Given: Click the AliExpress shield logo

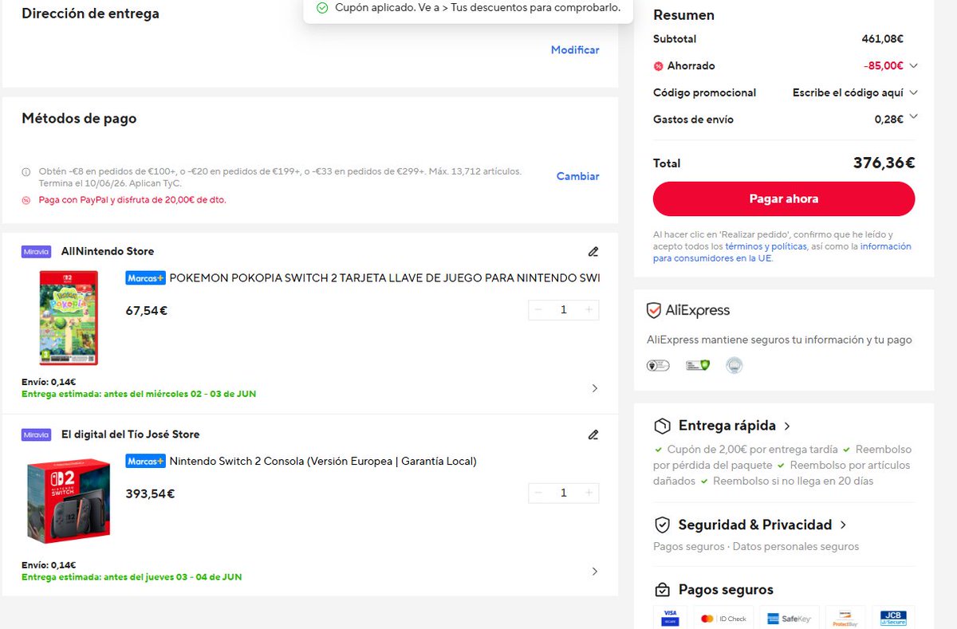Looking at the screenshot, I should pyautogui.click(x=654, y=311).
